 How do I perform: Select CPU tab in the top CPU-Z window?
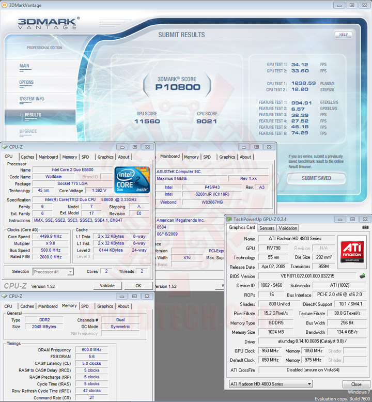[x=9, y=157]
